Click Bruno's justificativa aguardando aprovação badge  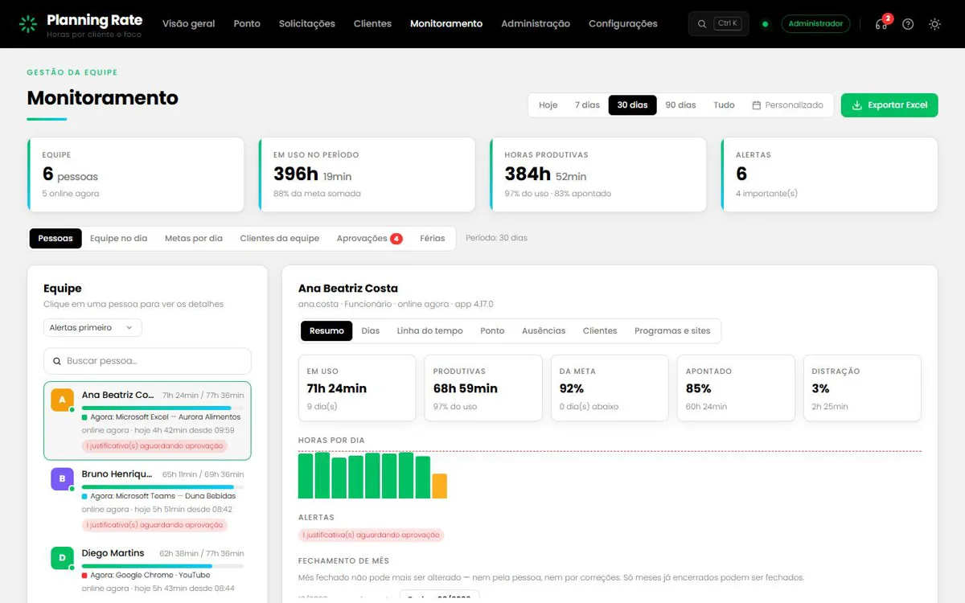pyautogui.click(x=154, y=525)
